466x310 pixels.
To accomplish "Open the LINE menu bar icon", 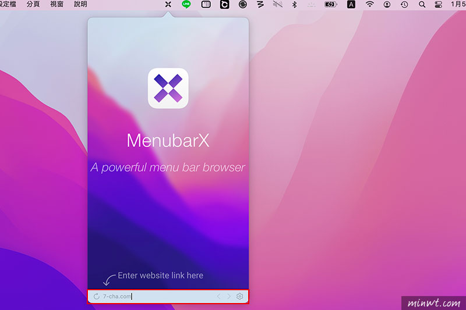I will coord(186,4).
